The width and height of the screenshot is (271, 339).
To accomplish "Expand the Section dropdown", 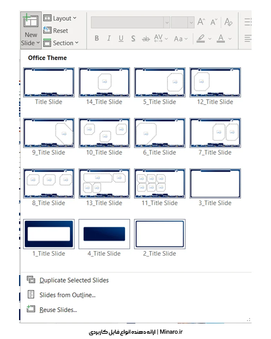I will 61,43.
